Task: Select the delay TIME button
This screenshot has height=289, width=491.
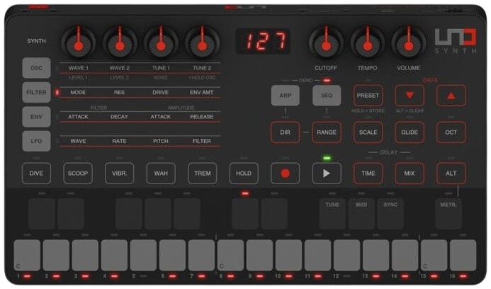Action: click(368, 173)
